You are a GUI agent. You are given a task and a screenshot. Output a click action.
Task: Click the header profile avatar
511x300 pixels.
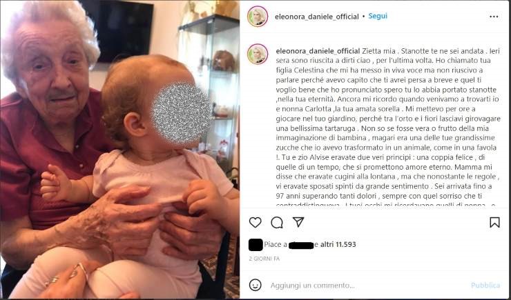tap(258, 17)
